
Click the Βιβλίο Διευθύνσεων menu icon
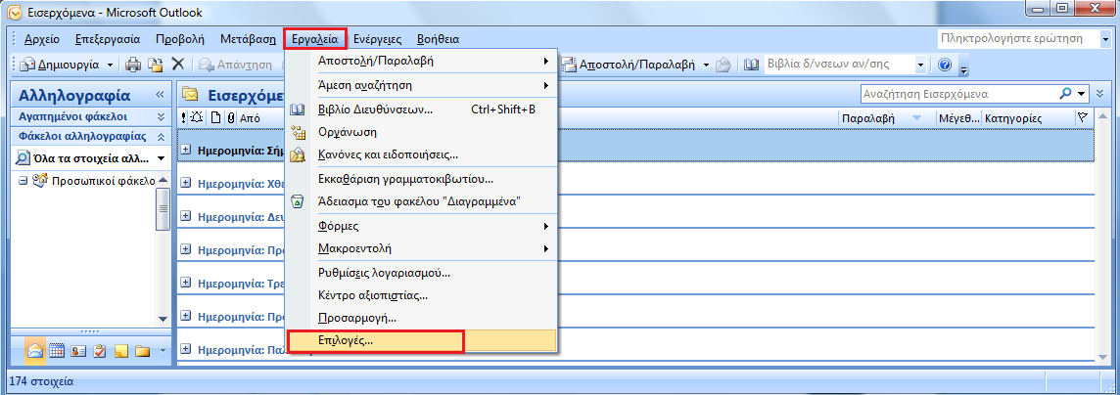[298, 110]
